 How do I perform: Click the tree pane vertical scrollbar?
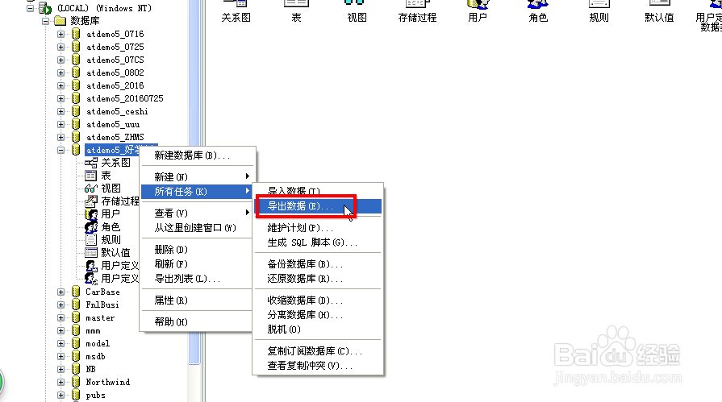coord(194,184)
